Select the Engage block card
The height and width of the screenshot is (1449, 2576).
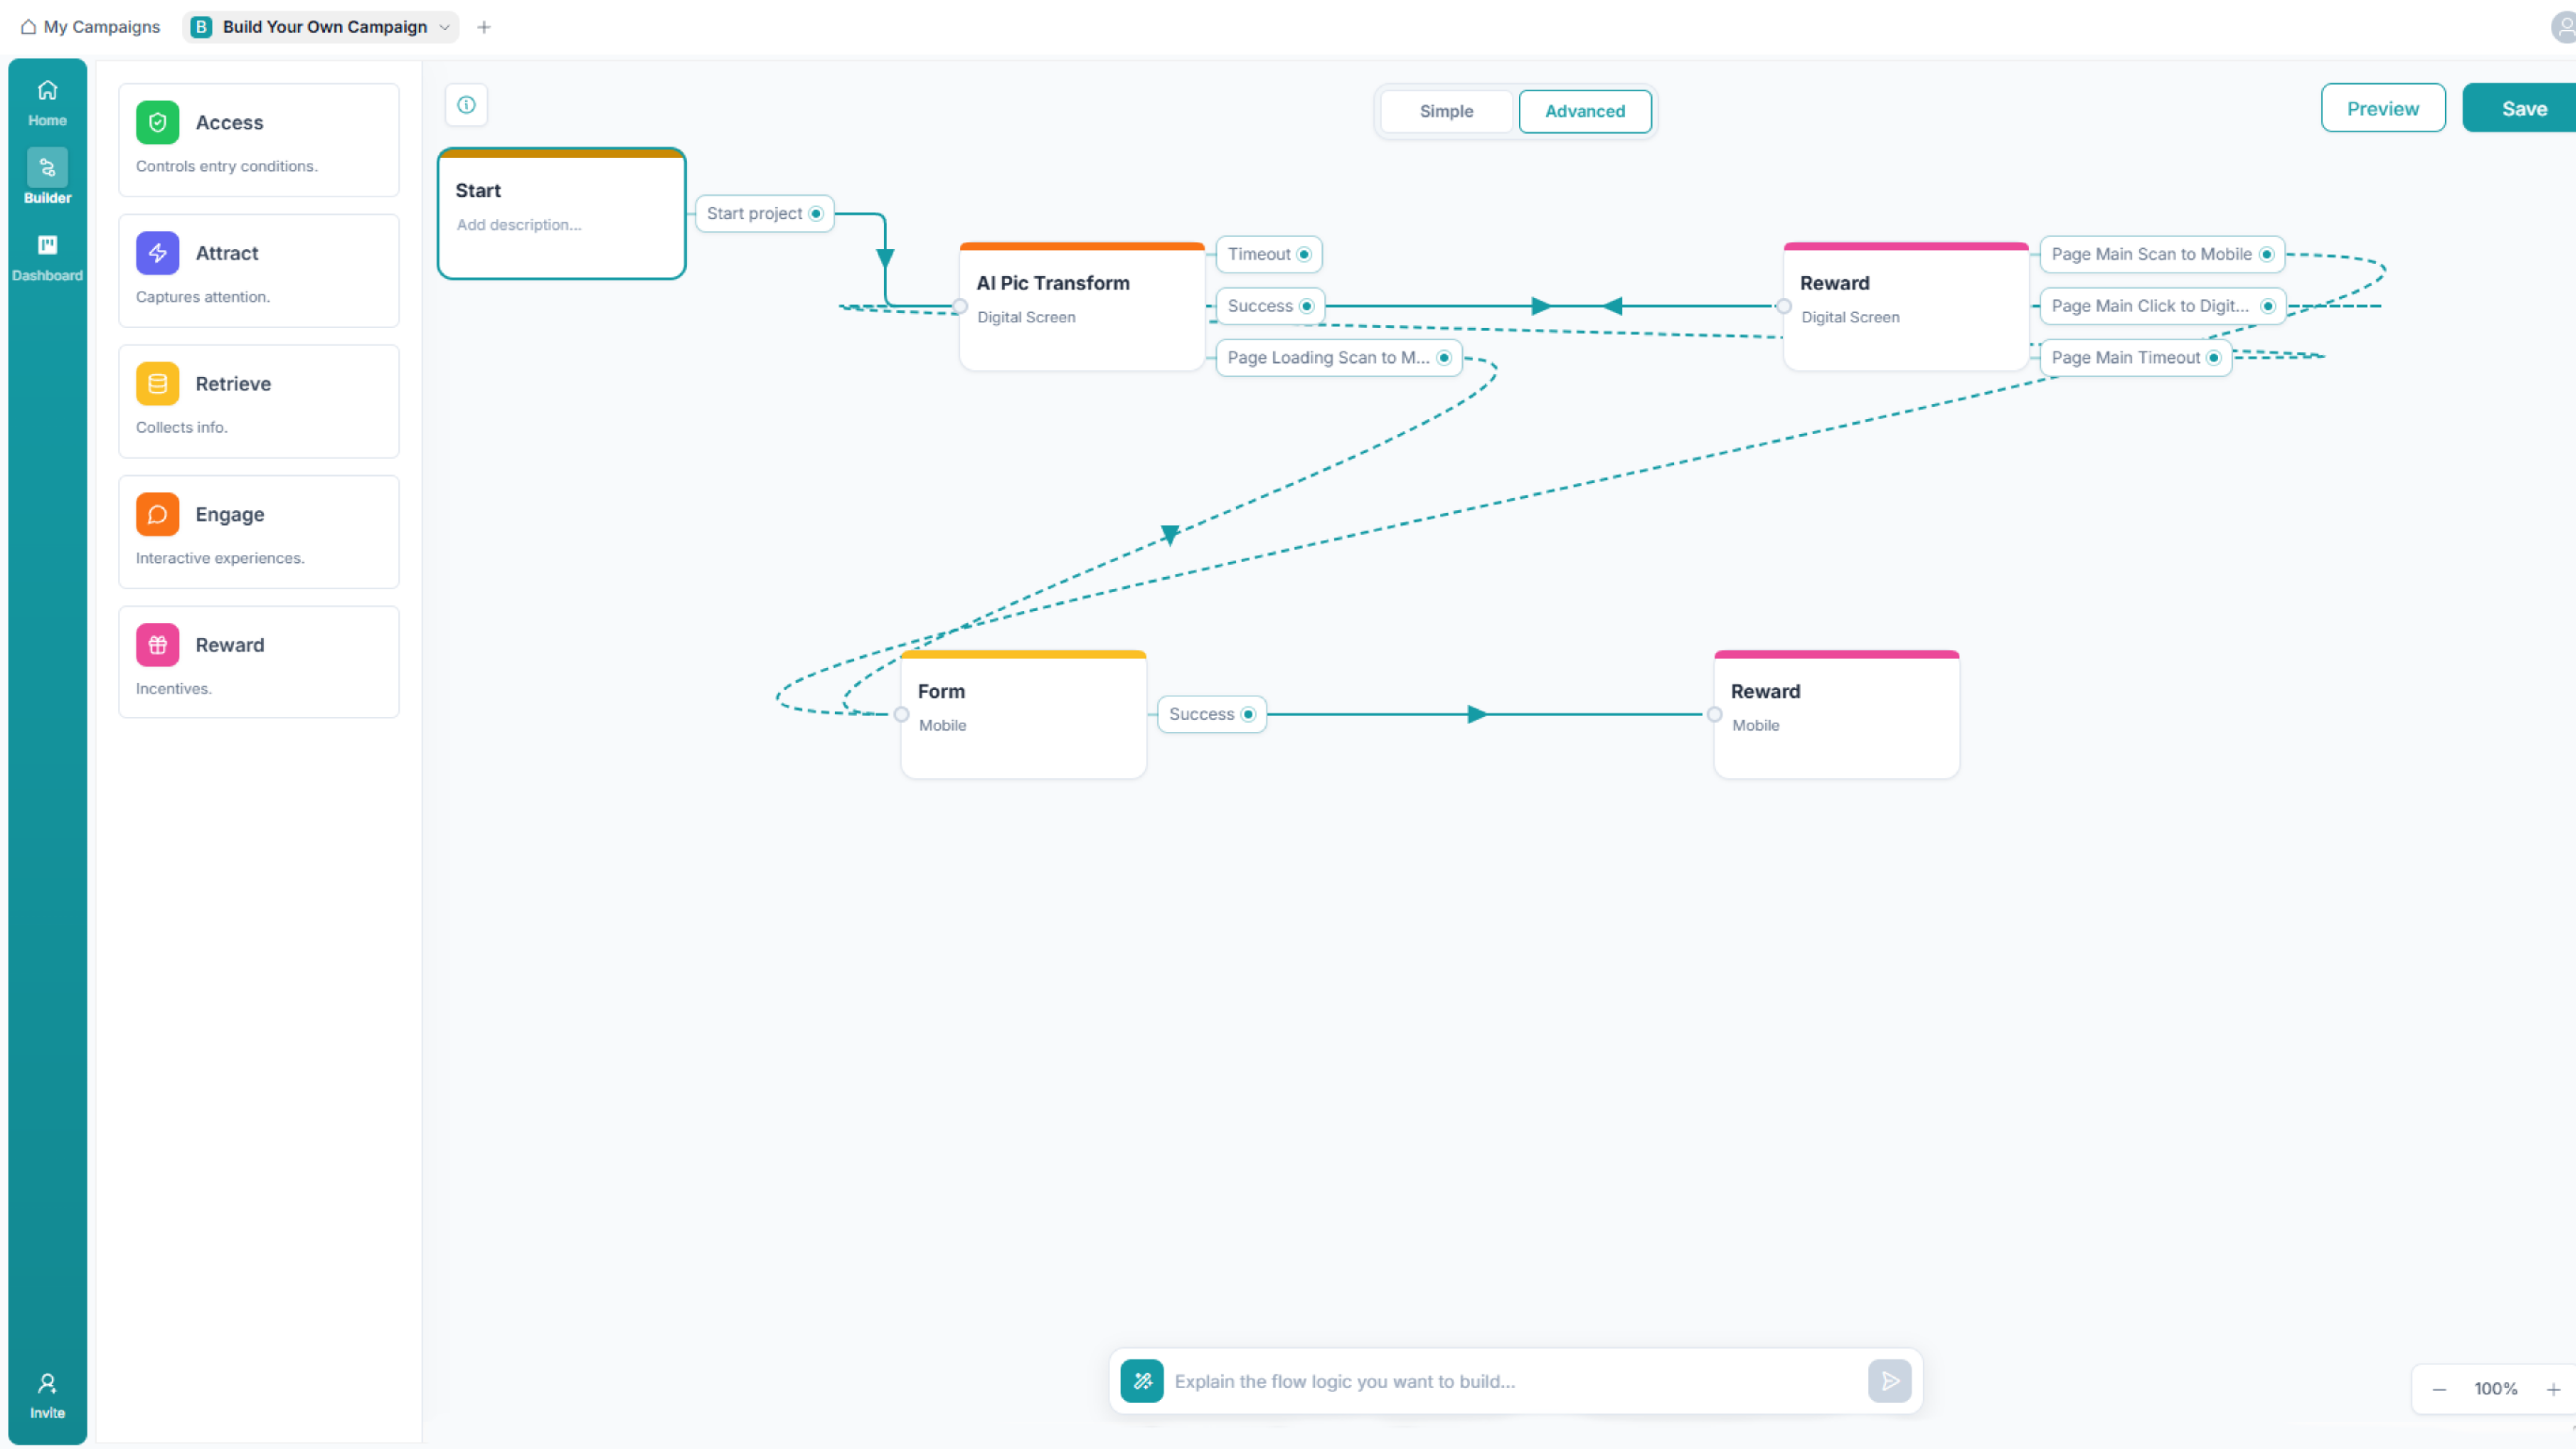coord(259,532)
